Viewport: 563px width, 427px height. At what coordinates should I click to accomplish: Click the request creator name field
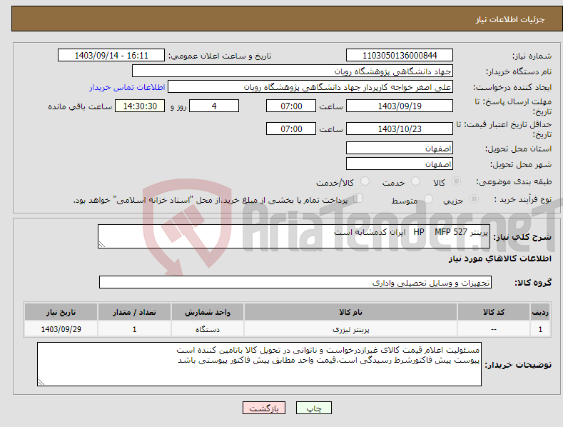(310, 87)
